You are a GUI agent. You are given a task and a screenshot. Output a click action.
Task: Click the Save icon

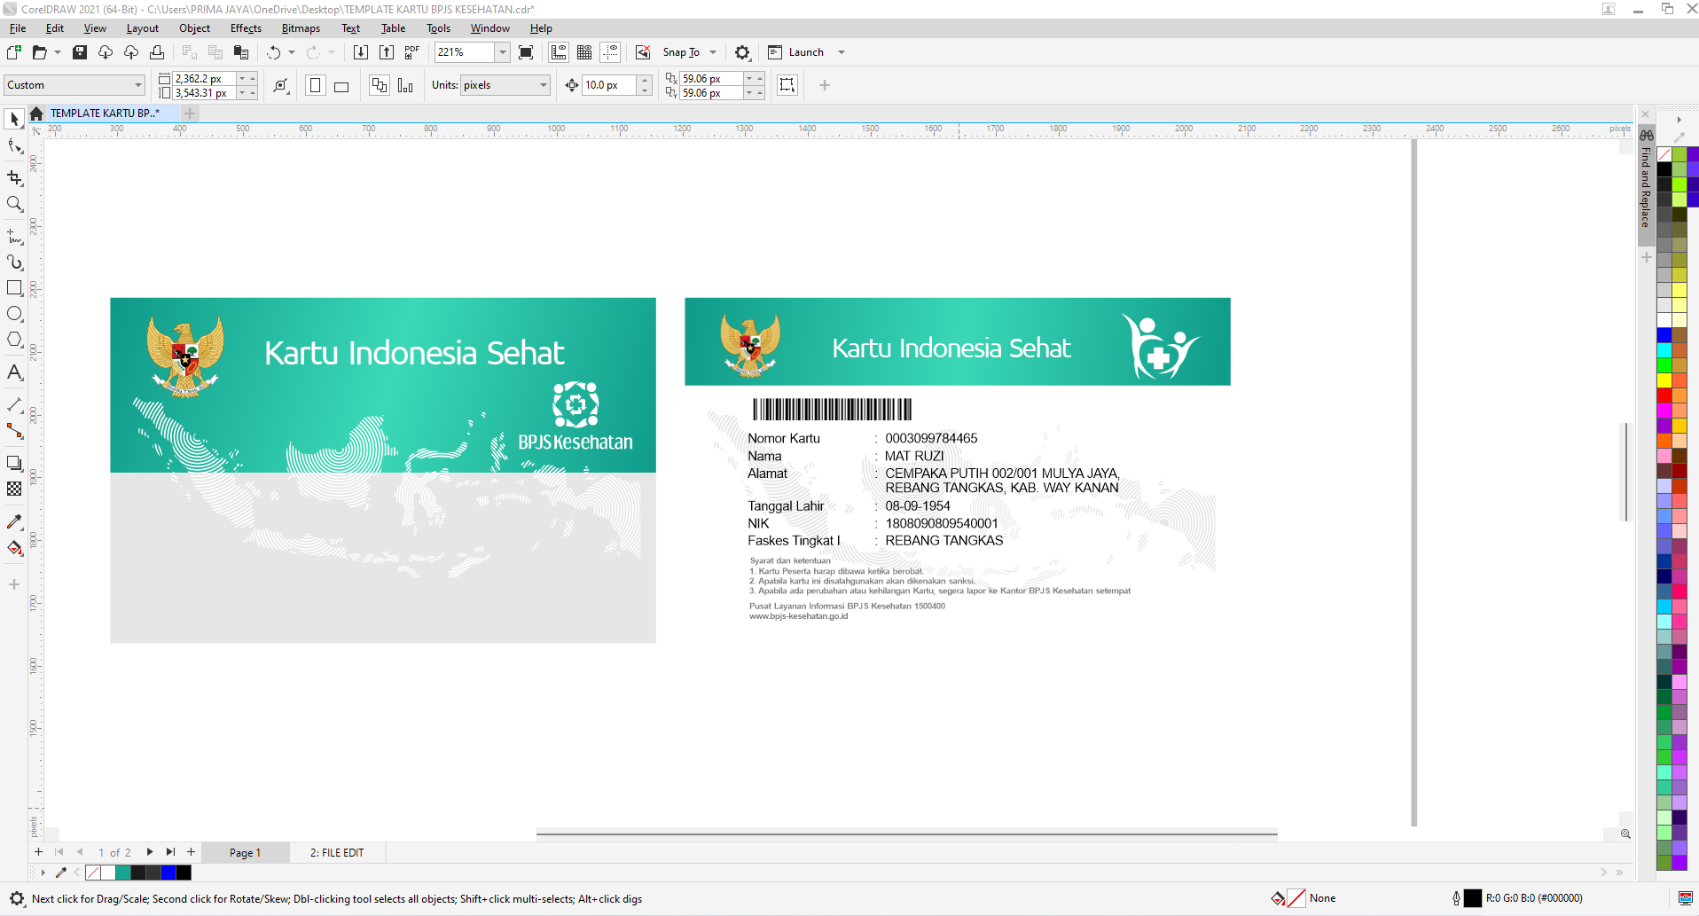80,52
